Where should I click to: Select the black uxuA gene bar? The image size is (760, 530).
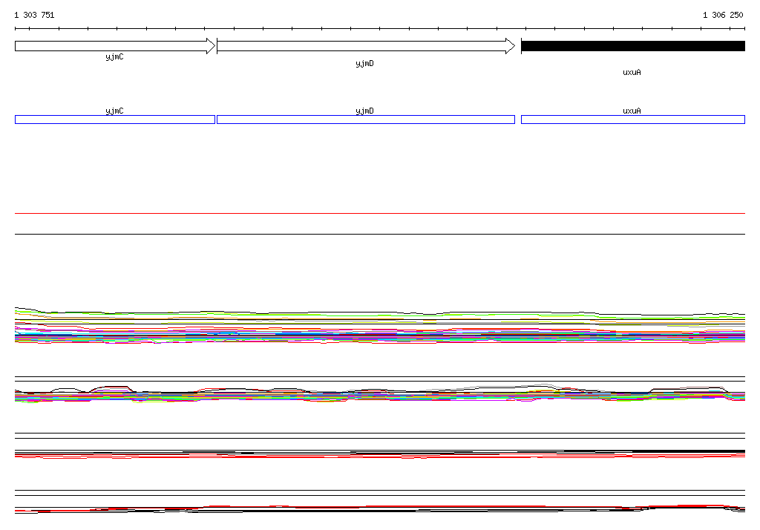632,46
